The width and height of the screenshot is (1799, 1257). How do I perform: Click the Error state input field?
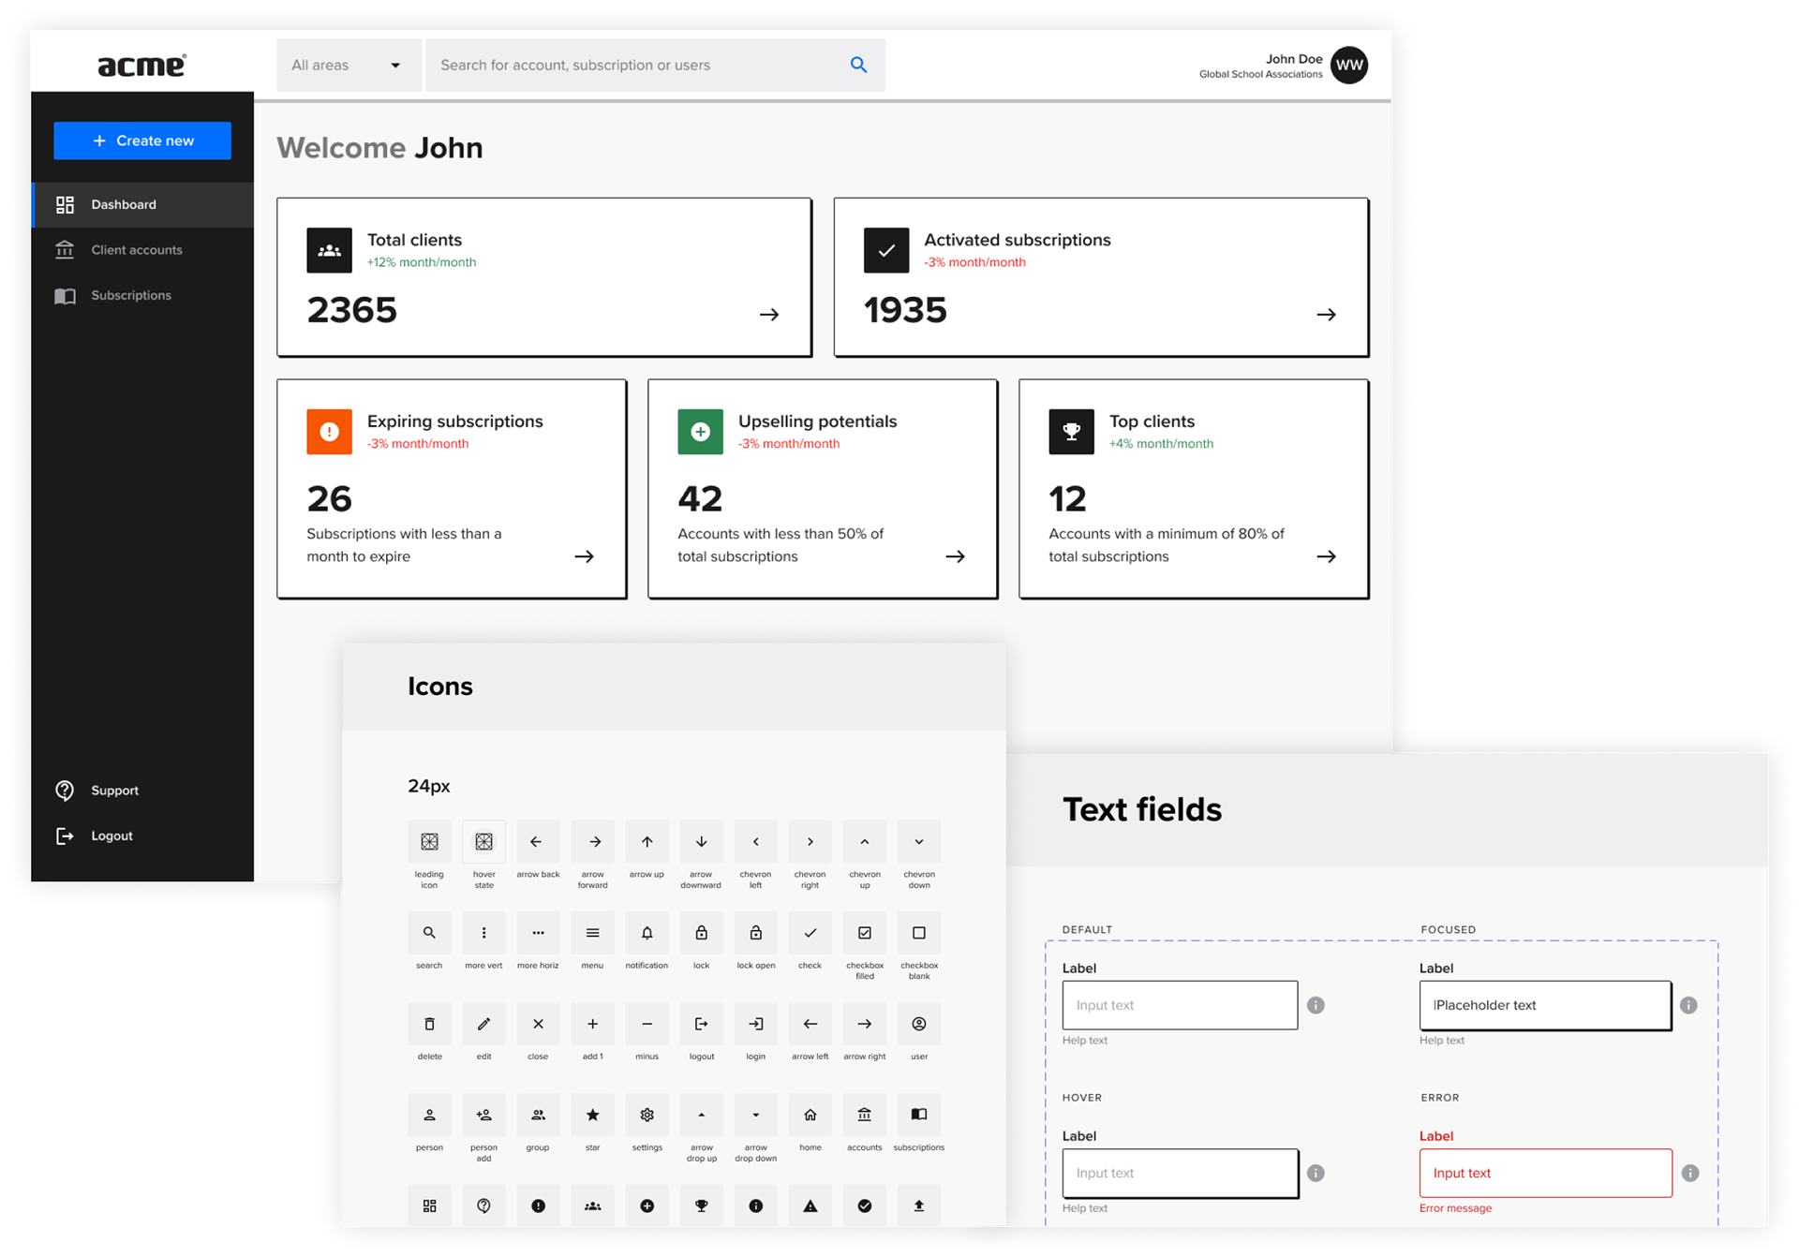[x=1545, y=1173]
